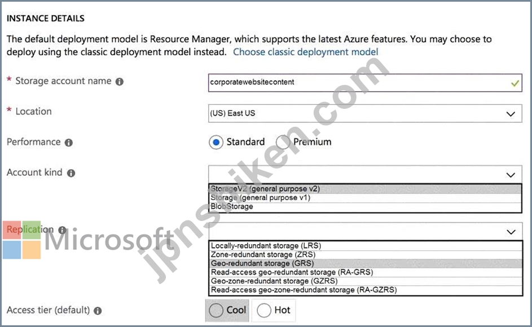
Task: Select the Standard performance option
Action: click(216, 142)
